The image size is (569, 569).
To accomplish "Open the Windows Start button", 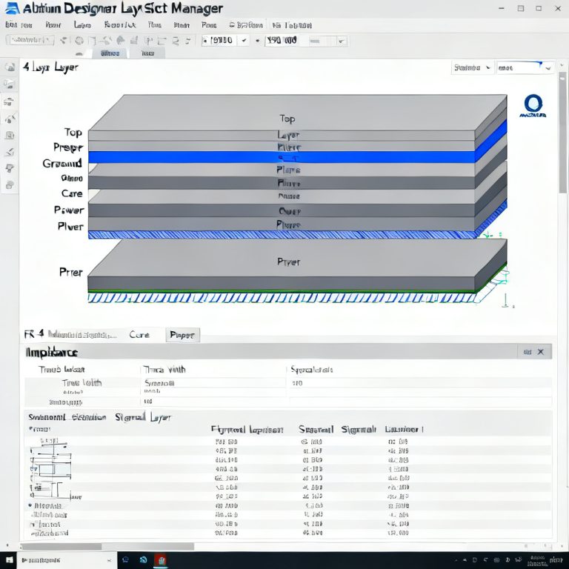I will (x=9, y=560).
